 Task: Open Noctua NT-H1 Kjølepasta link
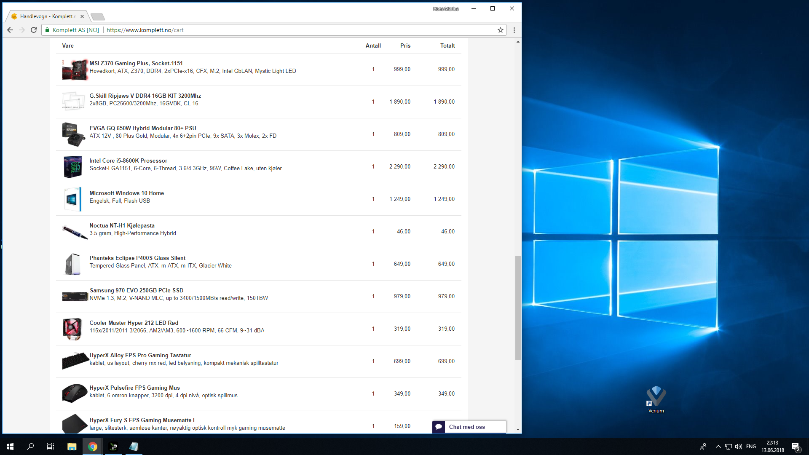pos(122,225)
